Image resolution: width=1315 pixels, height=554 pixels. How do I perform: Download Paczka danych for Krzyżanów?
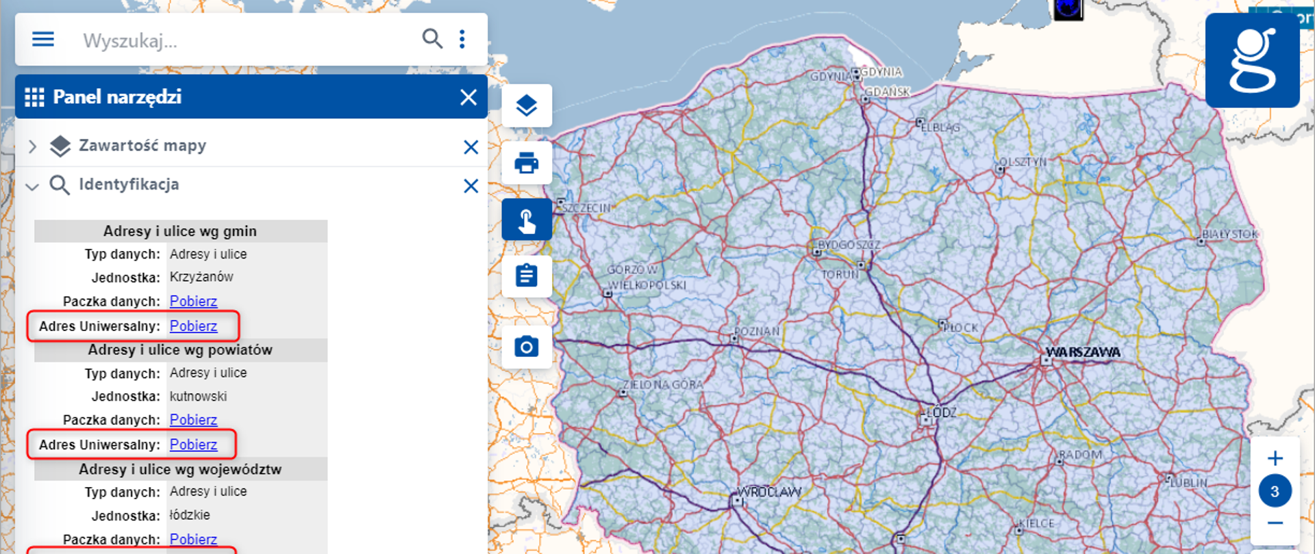click(x=193, y=301)
